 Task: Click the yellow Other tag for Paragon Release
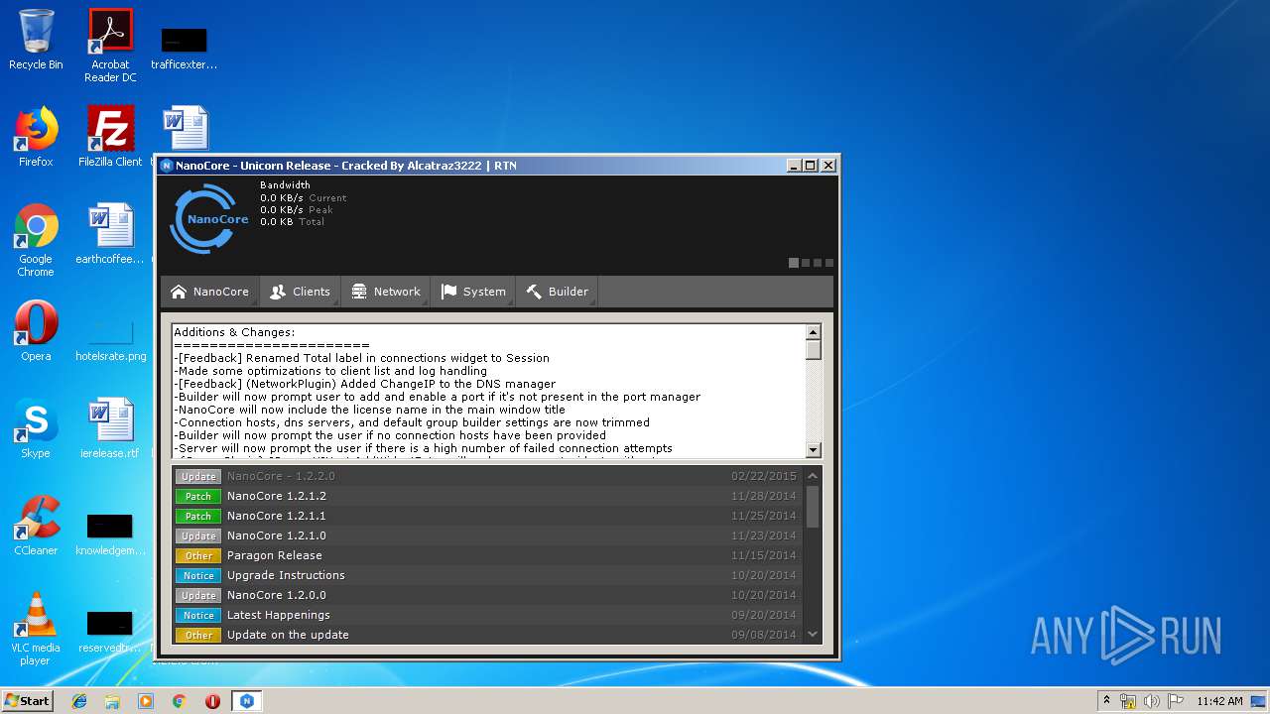click(198, 555)
